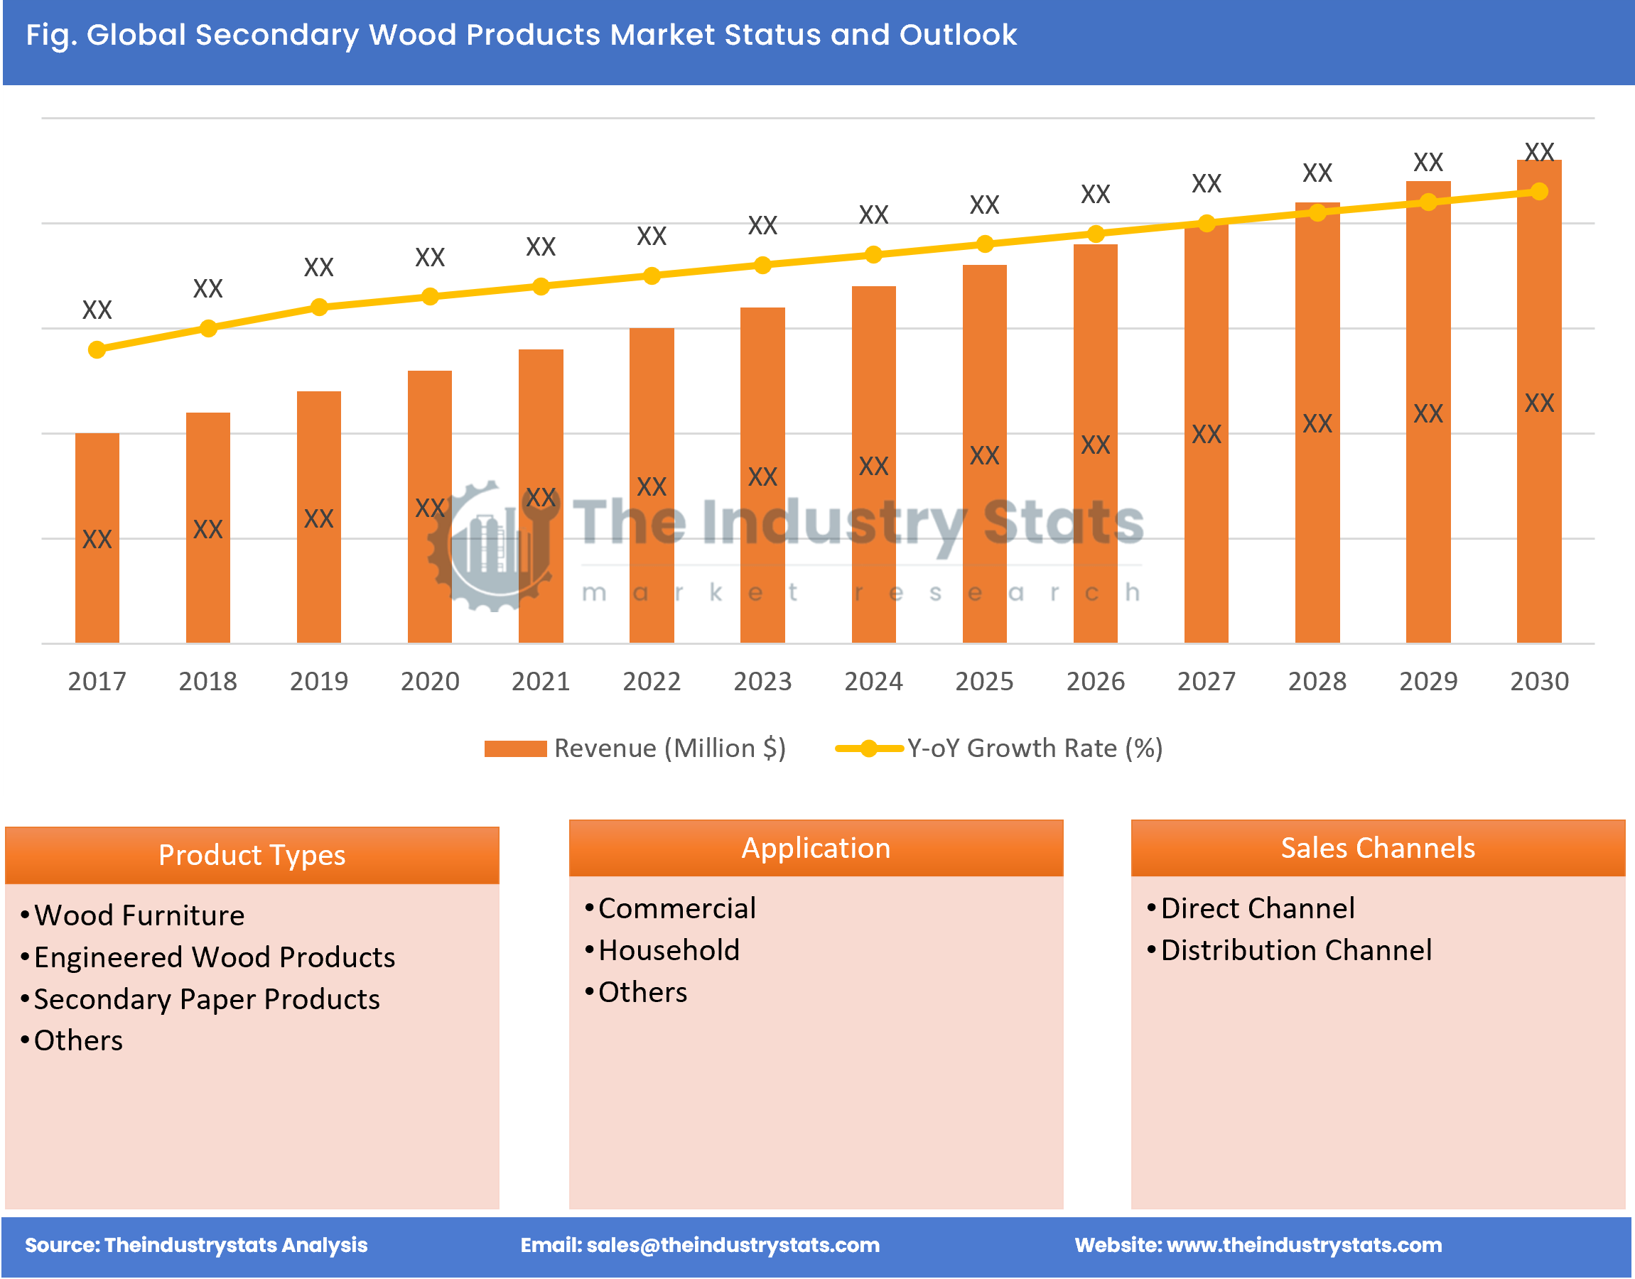The image size is (1635, 1279).
Task: Click the 2018 growth rate line marker
Action: [208, 329]
